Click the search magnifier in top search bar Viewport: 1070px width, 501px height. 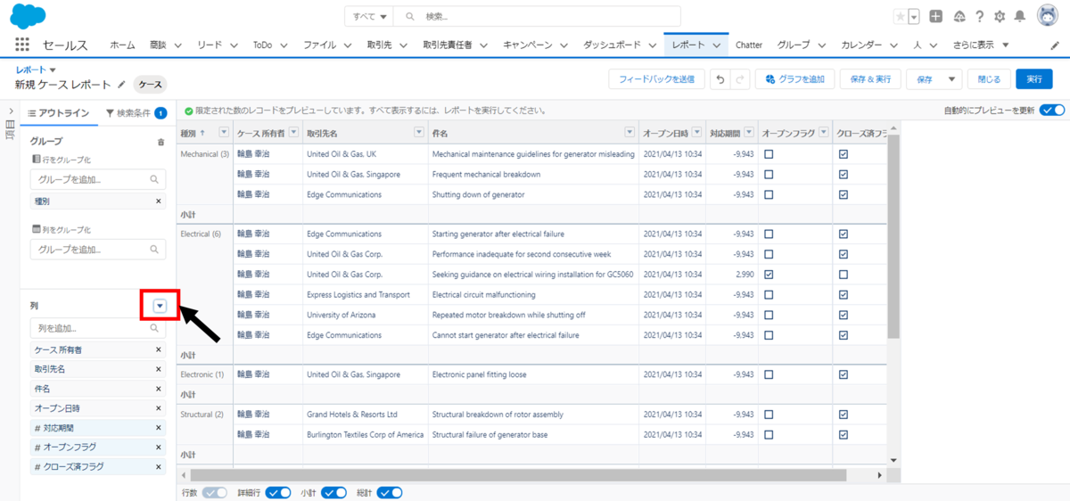410,17
